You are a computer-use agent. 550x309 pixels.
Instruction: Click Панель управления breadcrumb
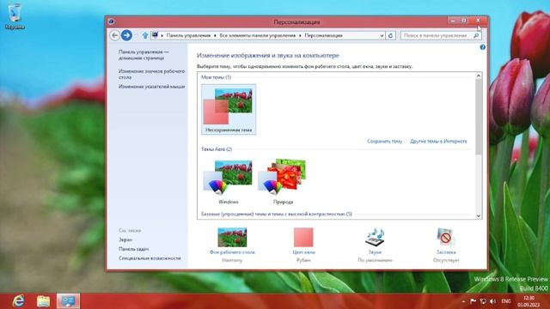[x=188, y=35]
